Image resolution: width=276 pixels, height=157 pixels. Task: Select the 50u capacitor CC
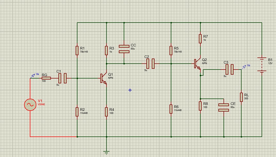point(123,48)
